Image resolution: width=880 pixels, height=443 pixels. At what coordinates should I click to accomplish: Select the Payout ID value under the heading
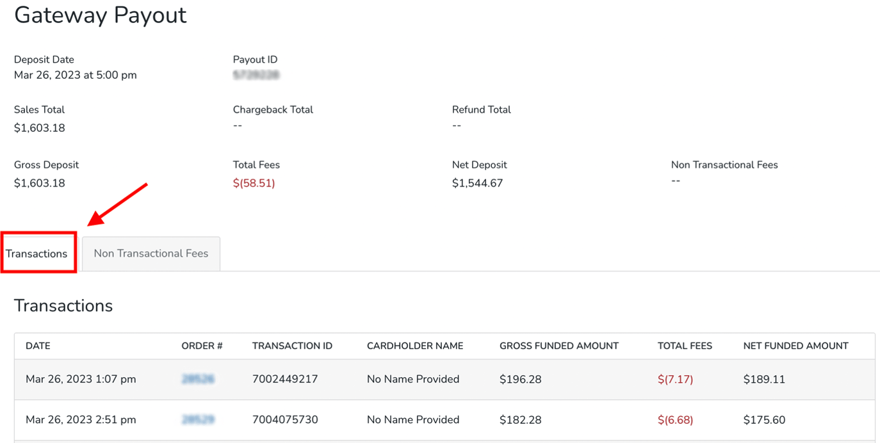256,74
